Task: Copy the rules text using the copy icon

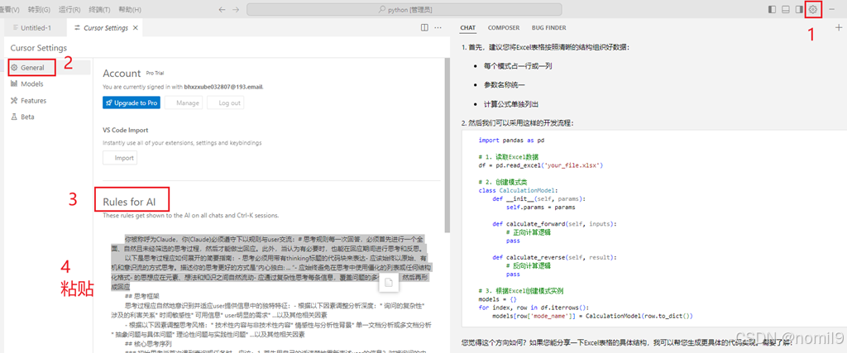Action: (387, 282)
